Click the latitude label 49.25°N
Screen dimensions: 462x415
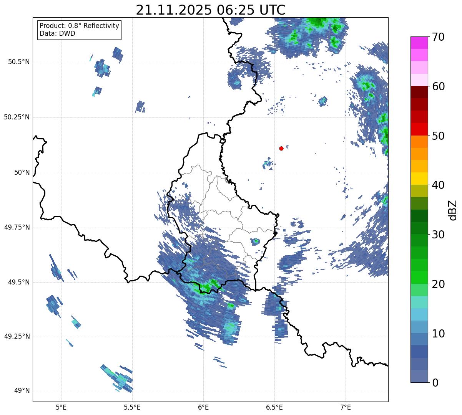point(17,336)
